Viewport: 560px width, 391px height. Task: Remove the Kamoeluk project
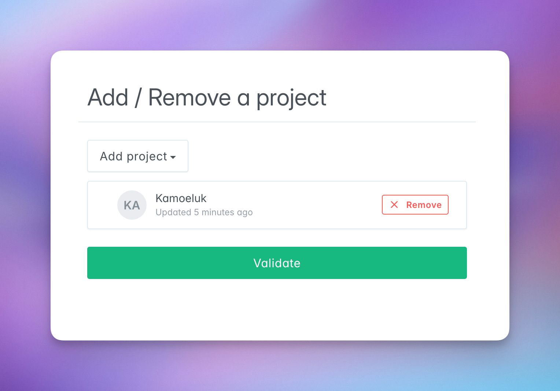[415, 205]
